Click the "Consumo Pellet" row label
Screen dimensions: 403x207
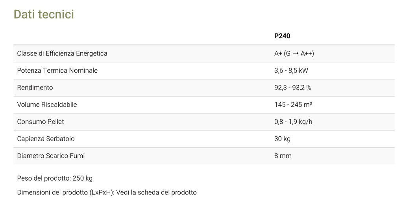tap(41, 122)
